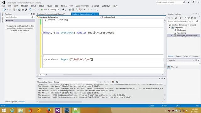Open the FILE menu

[3, 6]
